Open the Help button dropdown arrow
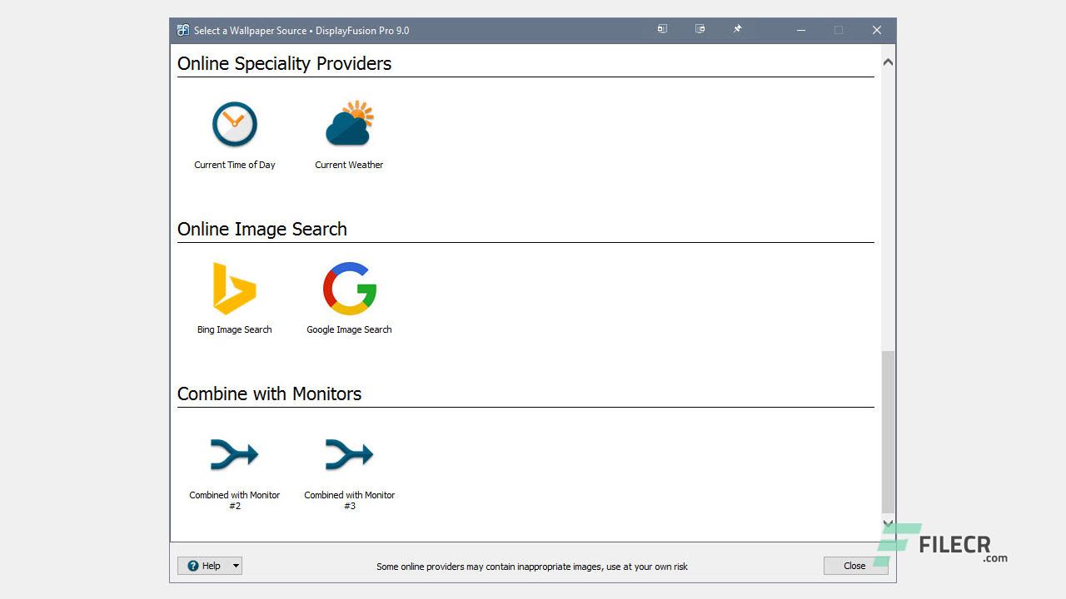1066x599 pixels. [x=236, y=566]
